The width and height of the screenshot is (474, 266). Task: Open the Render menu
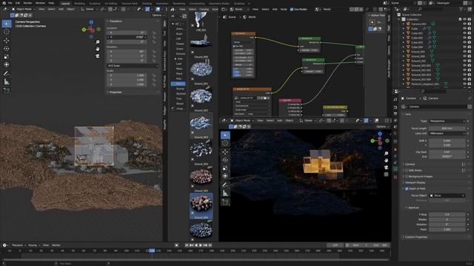(x=27, y=3)
